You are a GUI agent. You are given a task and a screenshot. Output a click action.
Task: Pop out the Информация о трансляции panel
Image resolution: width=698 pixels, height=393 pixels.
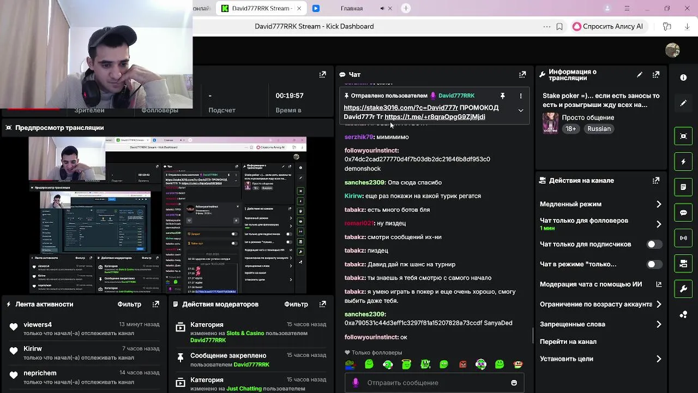(x=656, y=75)
